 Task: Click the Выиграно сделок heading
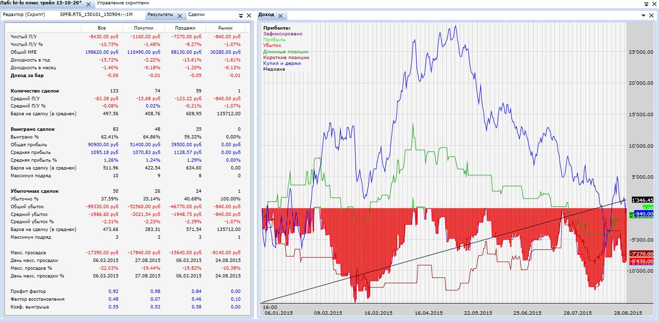point(32,129)
